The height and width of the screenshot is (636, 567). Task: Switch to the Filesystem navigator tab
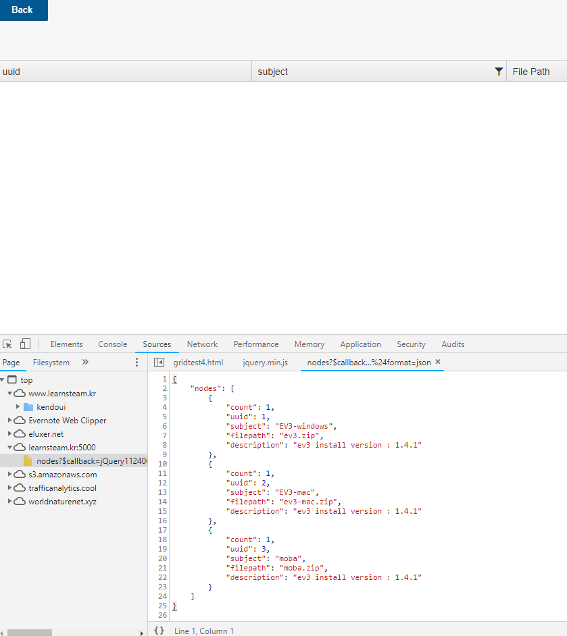click(x=51, y=363)
